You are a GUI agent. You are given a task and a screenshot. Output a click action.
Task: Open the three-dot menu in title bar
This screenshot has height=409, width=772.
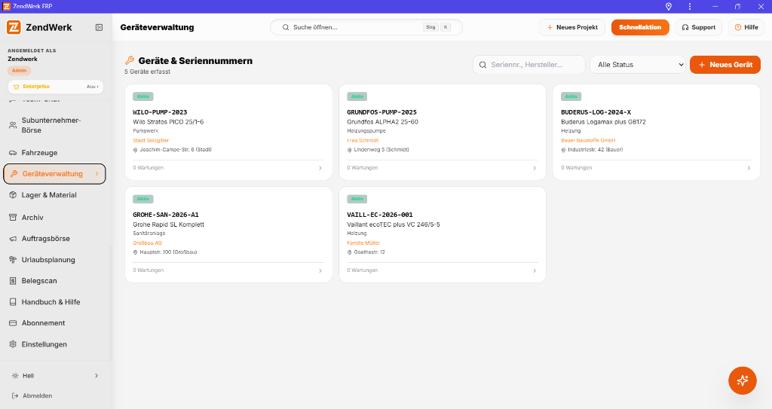click(690, 6)
